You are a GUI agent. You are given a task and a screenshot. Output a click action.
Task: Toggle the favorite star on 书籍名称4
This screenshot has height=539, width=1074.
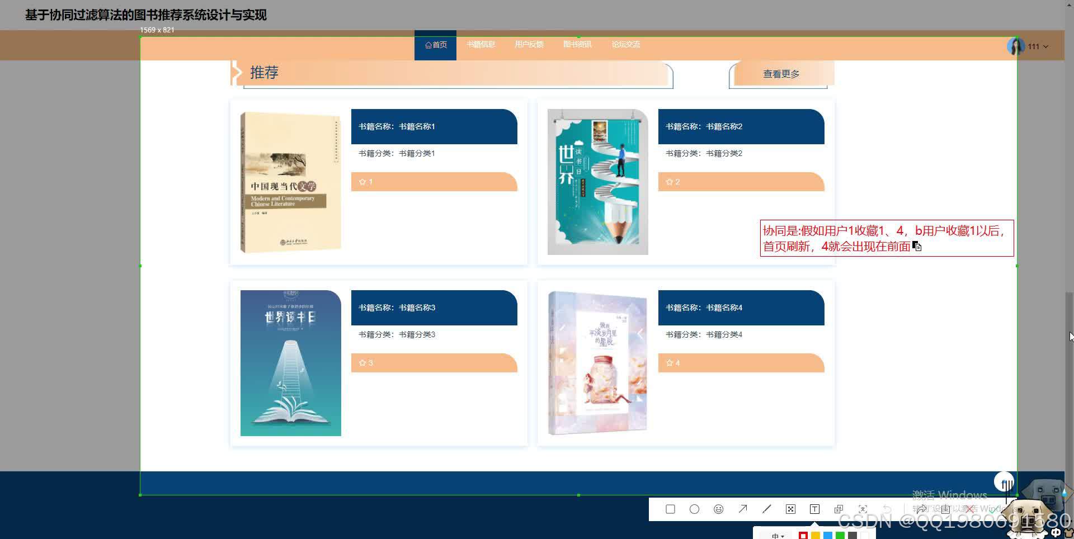pos(670,363)
